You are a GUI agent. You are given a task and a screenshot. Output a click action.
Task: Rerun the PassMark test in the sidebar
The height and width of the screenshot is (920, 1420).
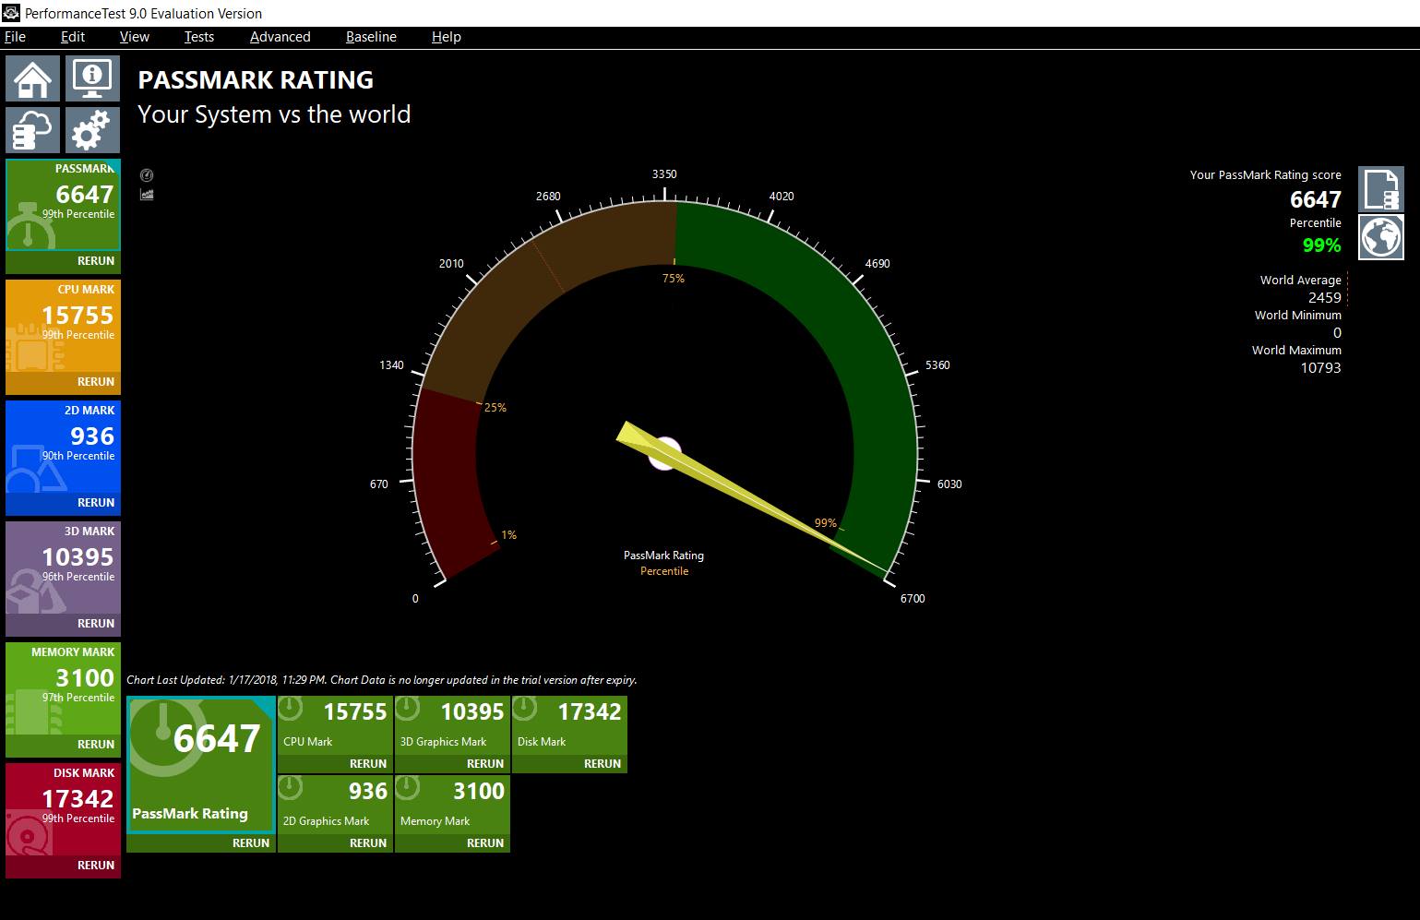coord(96,261)
